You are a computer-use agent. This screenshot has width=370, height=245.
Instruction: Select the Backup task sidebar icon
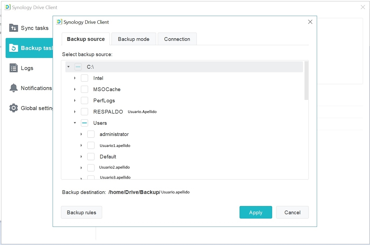[13, 48]
